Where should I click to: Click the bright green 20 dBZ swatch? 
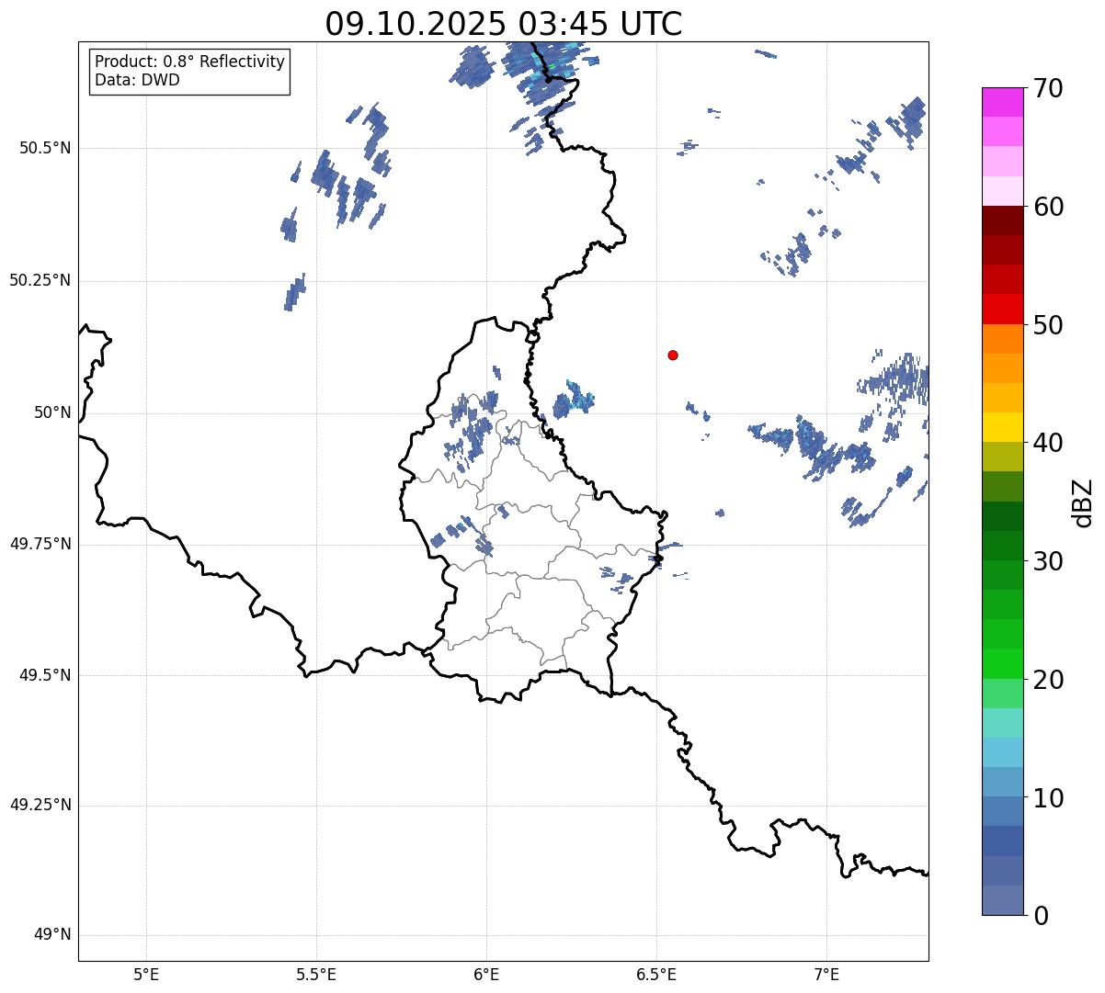pyautogui.click(x=1002, y=664)
